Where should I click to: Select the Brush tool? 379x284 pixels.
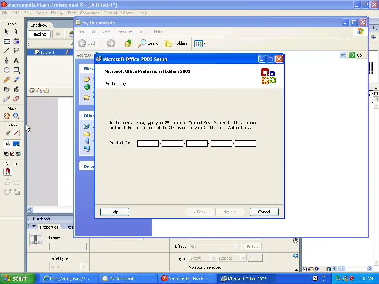coord(16,80)
